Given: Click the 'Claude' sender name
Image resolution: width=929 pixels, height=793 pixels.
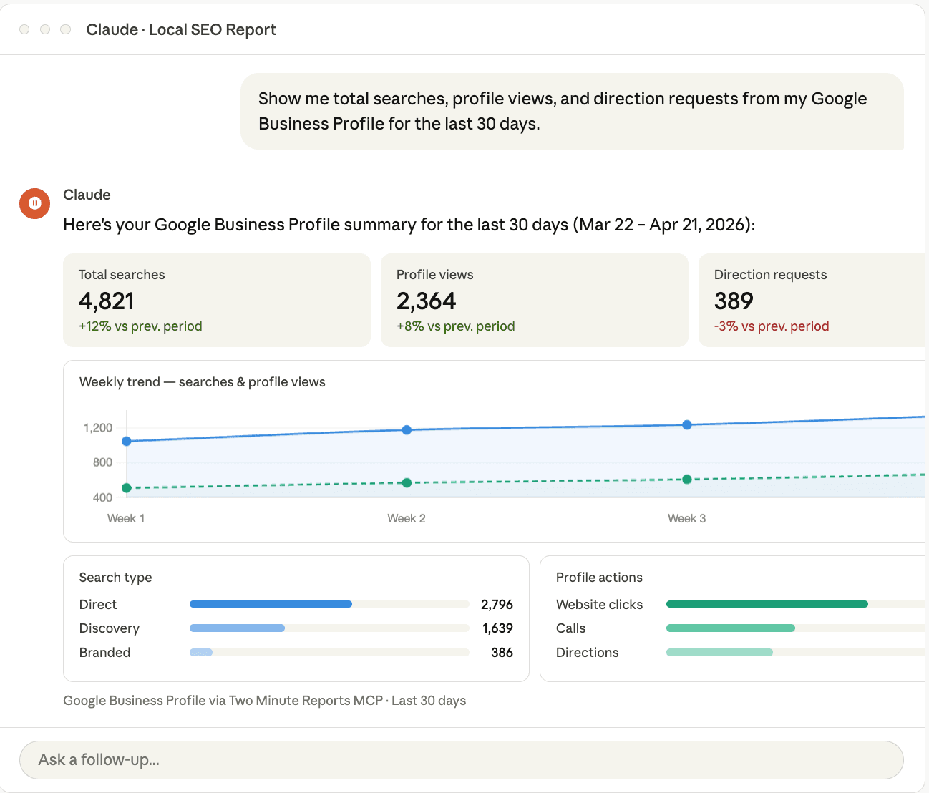Looking at the screenshot, I should tap(87, 195).
